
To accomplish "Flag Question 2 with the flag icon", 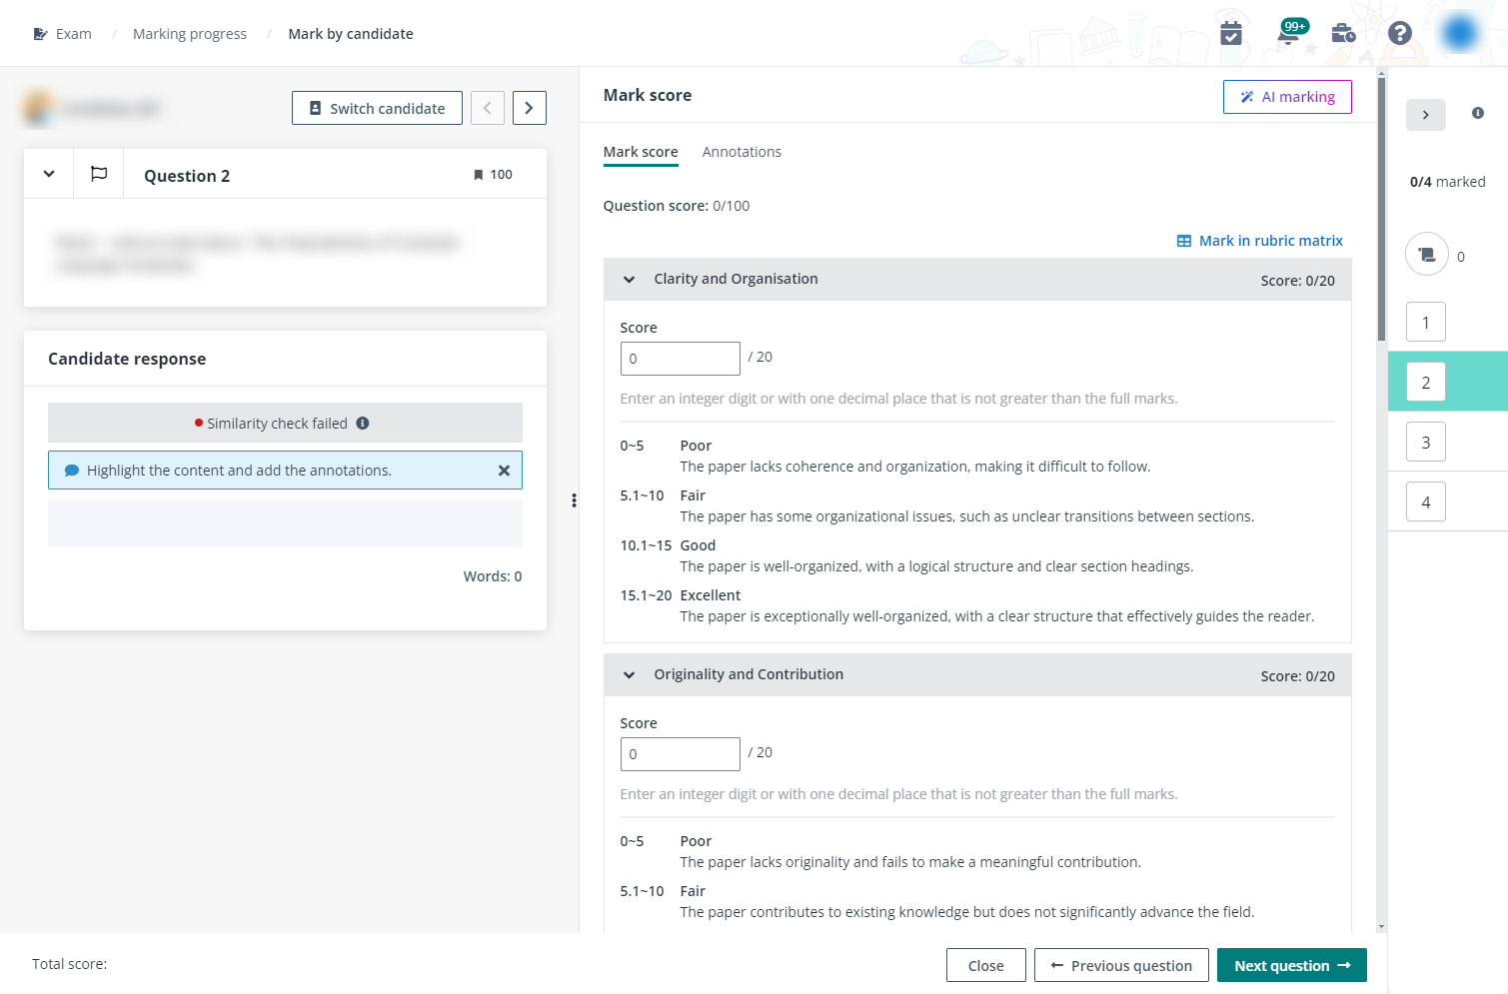I will pyautogui.click(x=99, y=175).
